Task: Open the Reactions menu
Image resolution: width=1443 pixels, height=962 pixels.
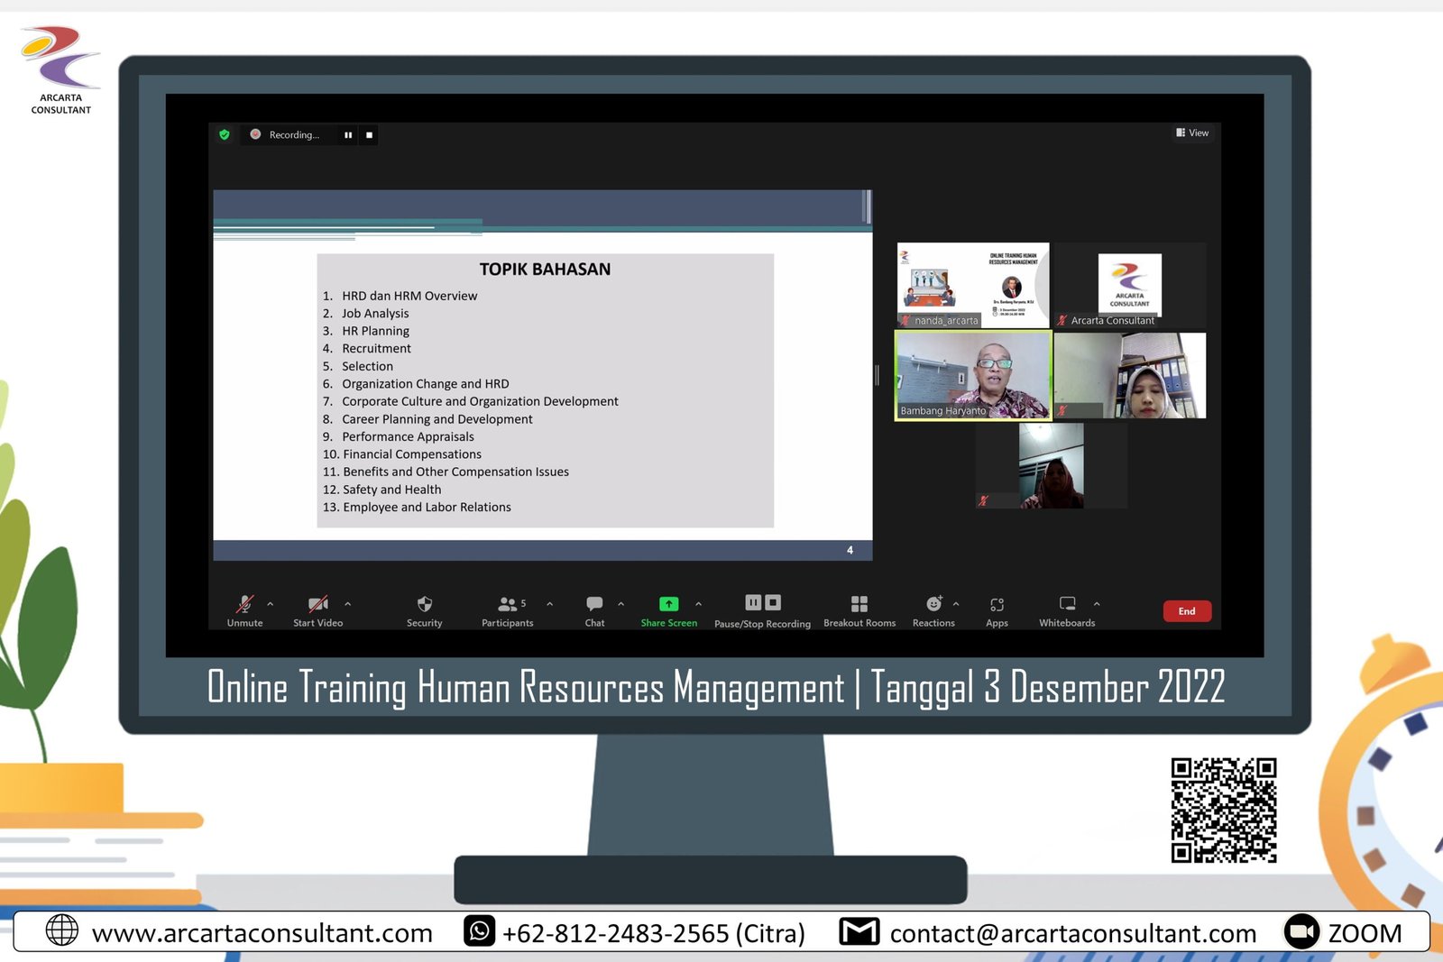Action: (x=933, y=605)
